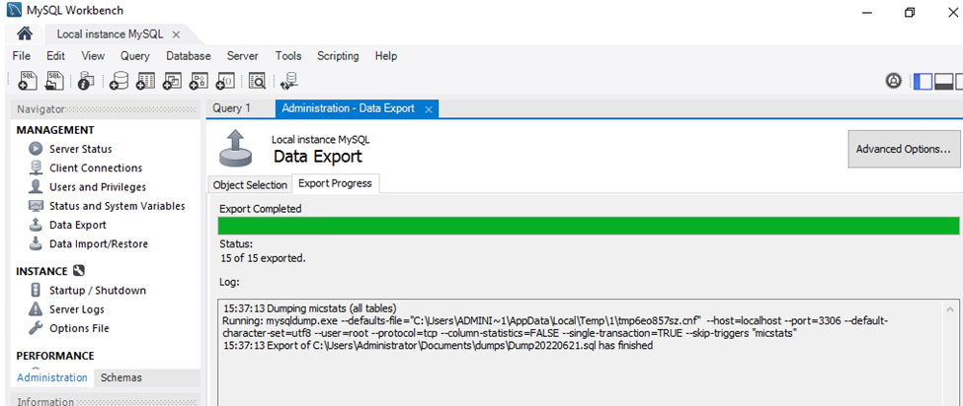Restore down the MySQL Workbench window
Viewport: 963px width, 406px height.
coord(910,12)
